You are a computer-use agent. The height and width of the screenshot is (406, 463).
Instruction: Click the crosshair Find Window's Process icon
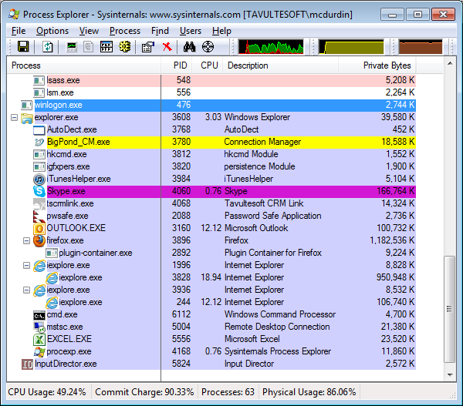[x=208, y=46]
